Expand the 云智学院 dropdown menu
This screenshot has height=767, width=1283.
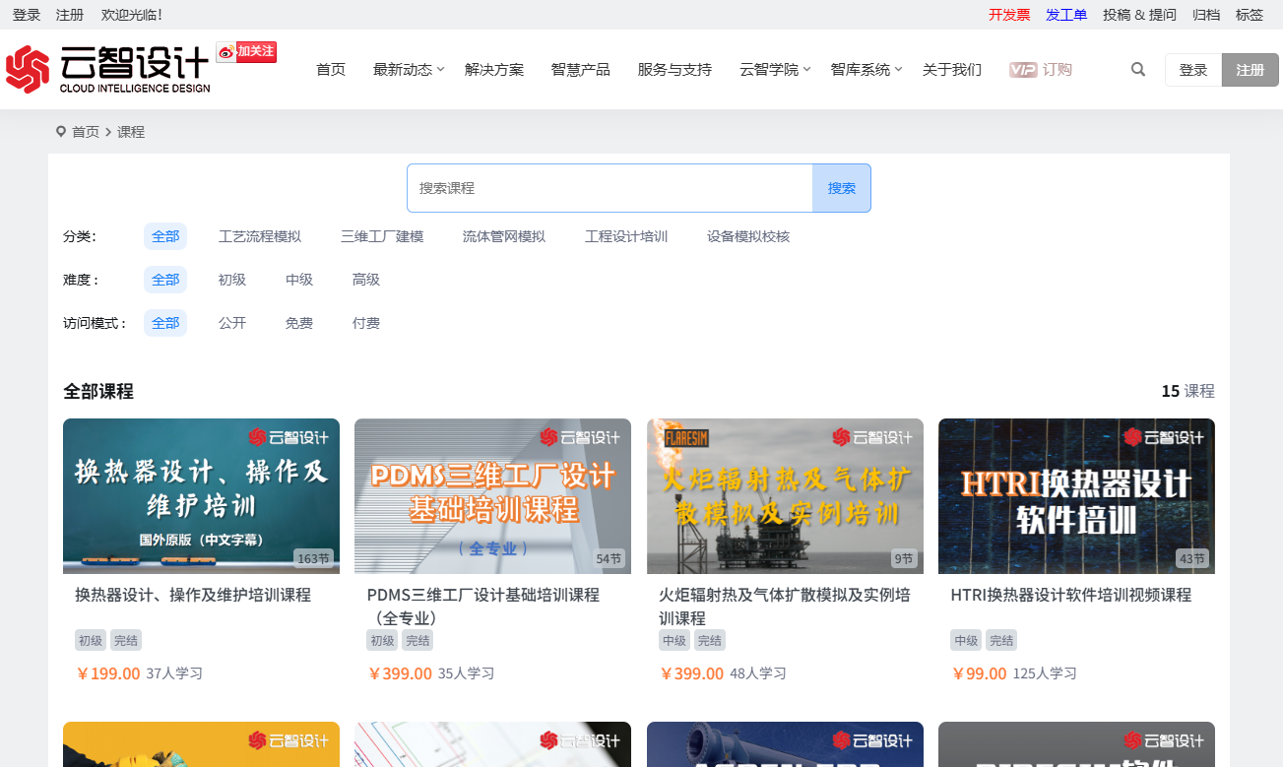[x=775, y=70]
